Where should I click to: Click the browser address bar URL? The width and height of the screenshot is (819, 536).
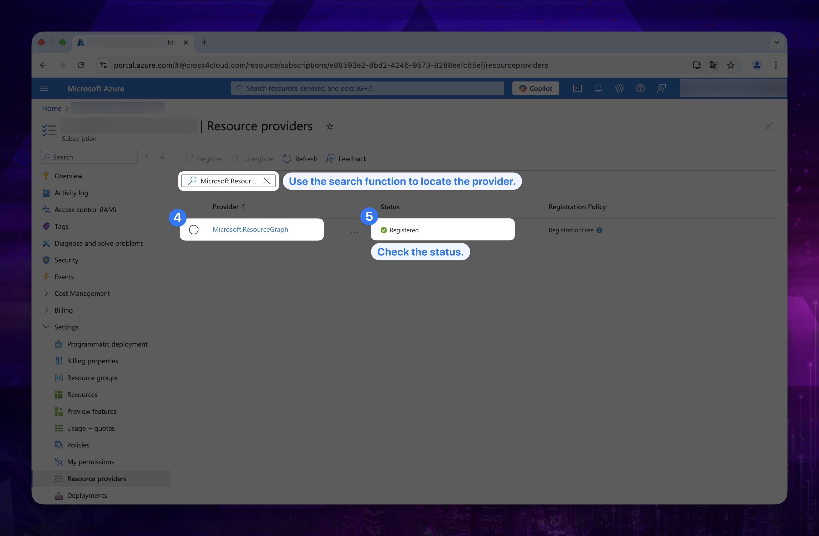(x=331, y=65)
